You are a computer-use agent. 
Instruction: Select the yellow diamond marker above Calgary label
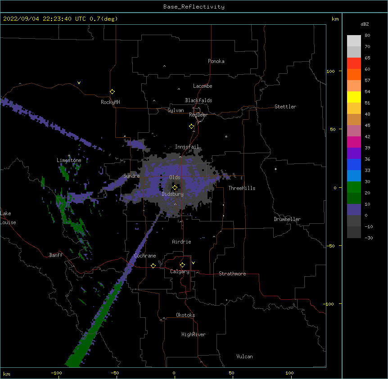(182, 265)
